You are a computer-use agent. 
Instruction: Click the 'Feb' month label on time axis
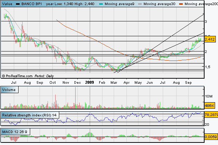[102, 83]
